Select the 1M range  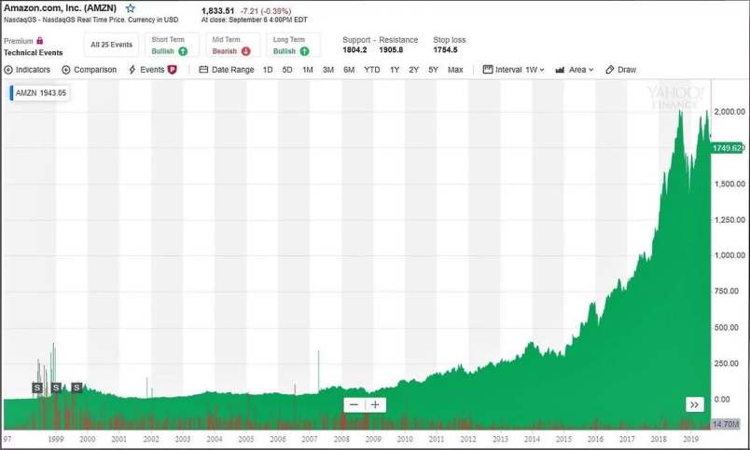click(308, 70)
